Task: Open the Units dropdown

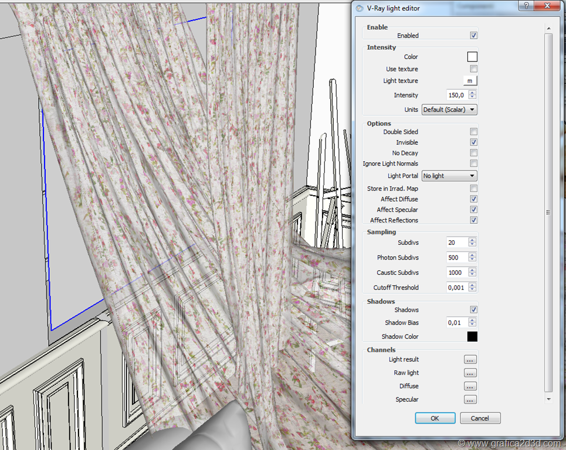Action: click(x=449, y=110)
